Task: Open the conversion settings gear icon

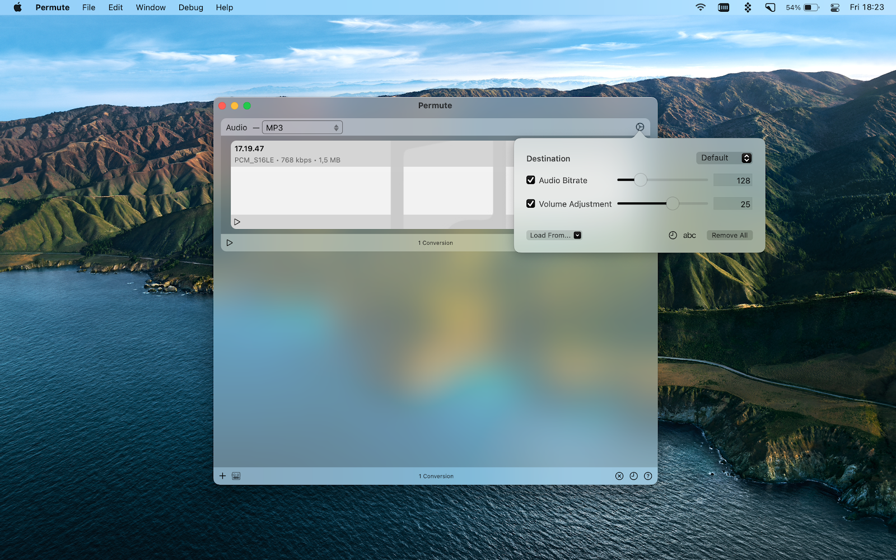Action: point(640,127)
